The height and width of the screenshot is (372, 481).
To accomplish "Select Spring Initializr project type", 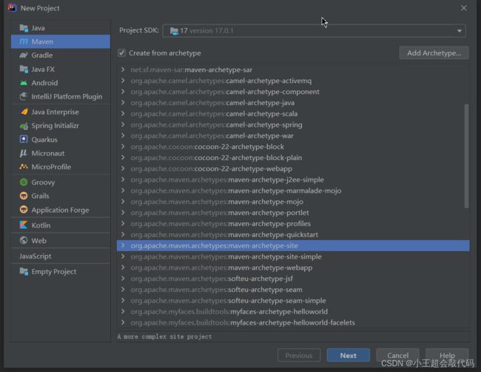I will tap(61, 126).
